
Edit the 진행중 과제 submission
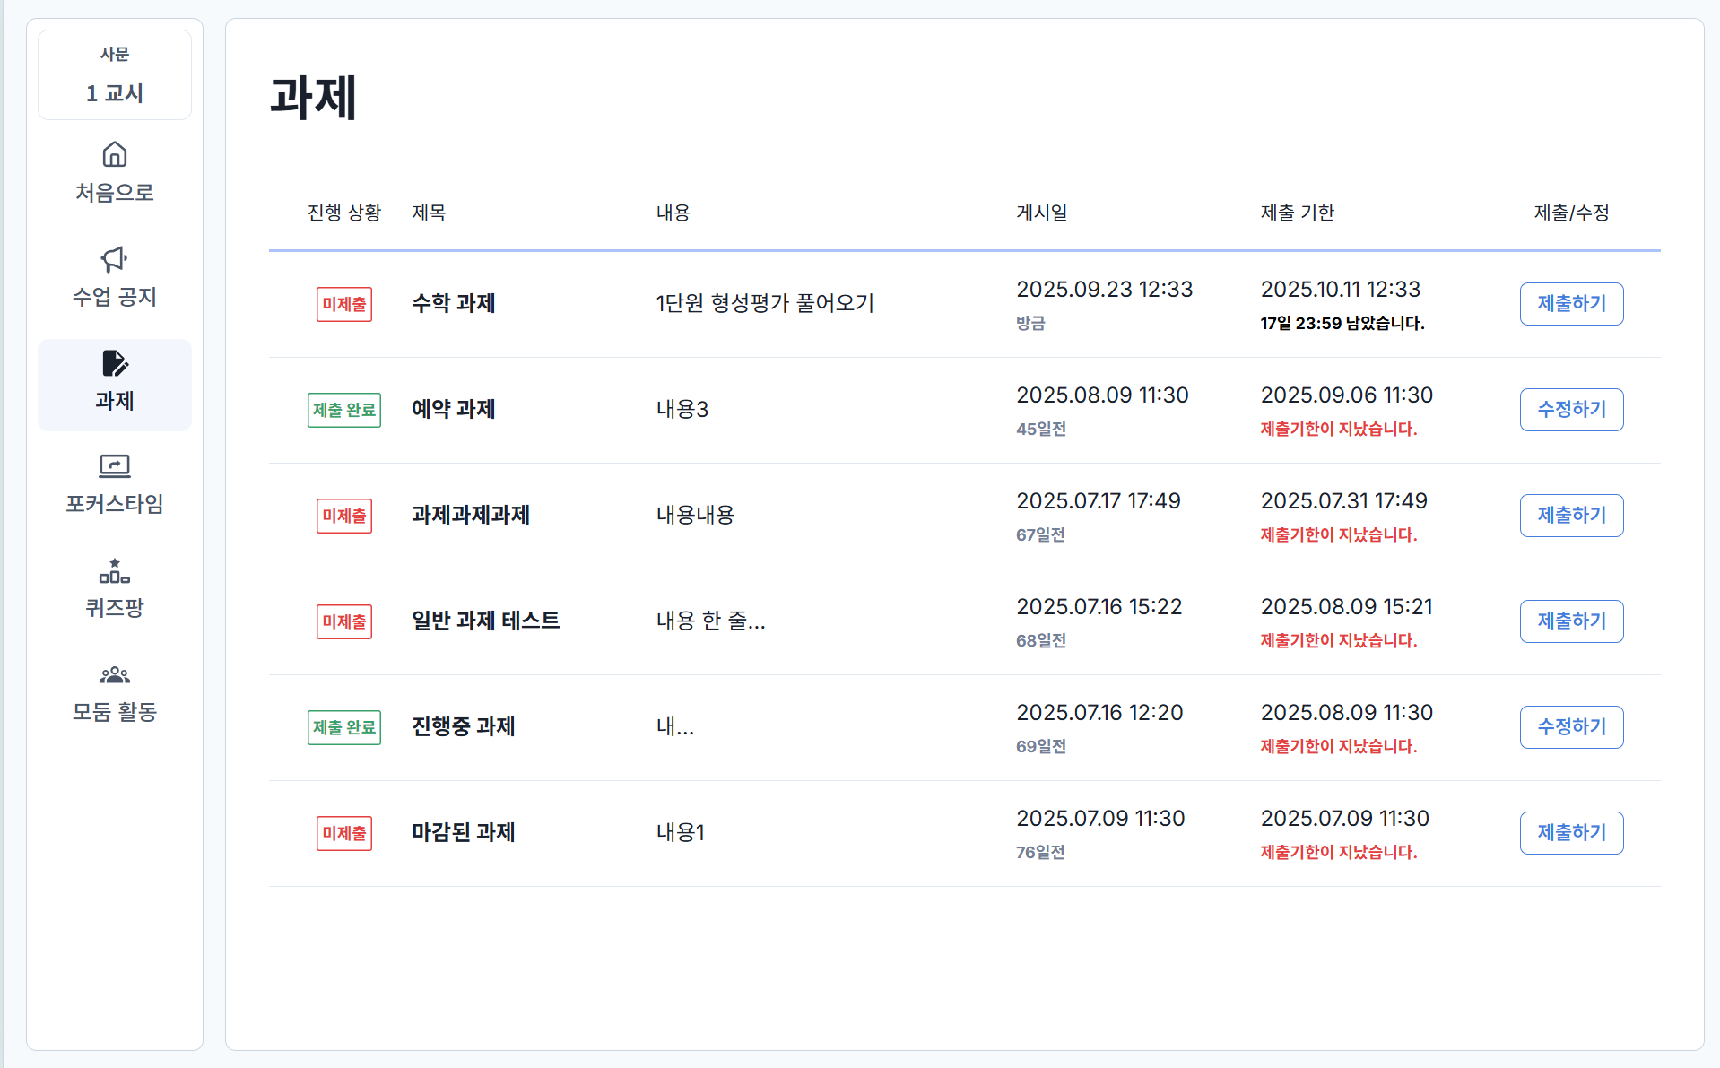[x=1571, y=727]
